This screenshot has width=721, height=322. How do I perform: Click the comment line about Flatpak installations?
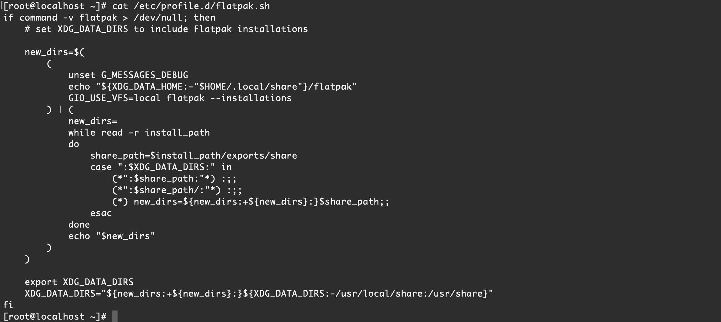click(x=166, y=29)
